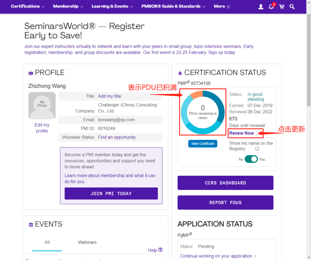Click Continue working on your application
The image size is (311, 260).
216,256
